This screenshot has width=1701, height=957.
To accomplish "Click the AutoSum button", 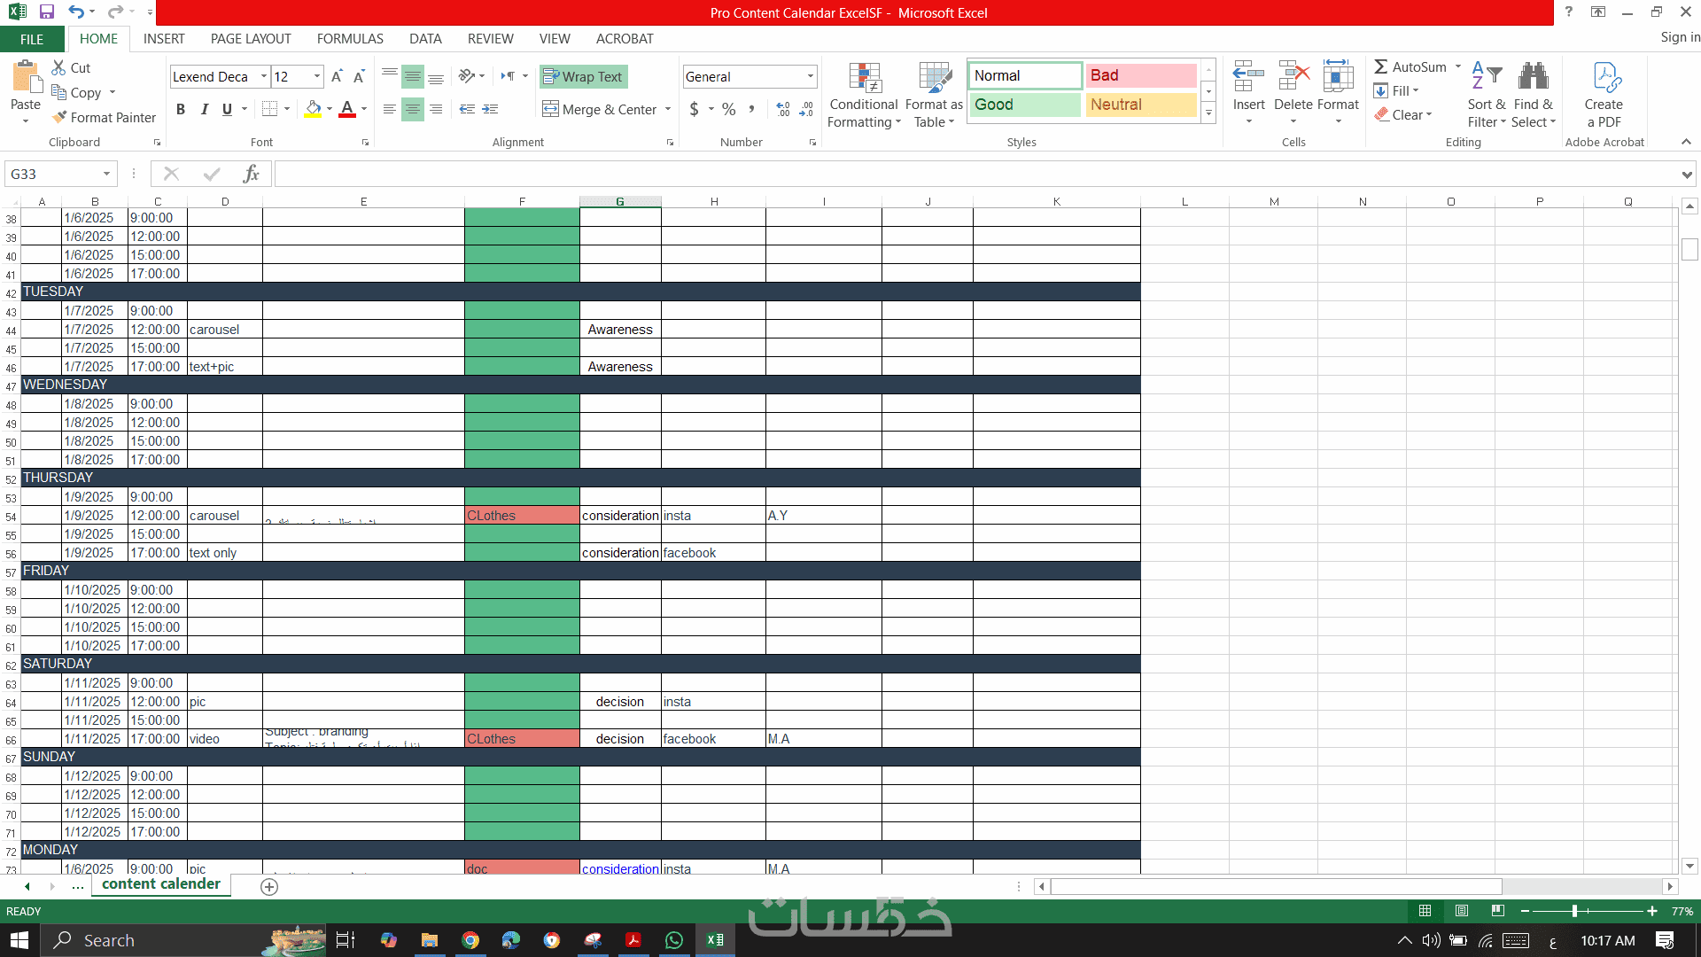I will [x=1410, y=67].
